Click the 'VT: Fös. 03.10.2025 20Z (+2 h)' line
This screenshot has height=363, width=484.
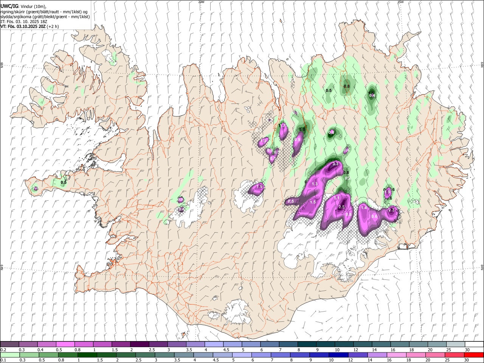click(x=29, y=27)
